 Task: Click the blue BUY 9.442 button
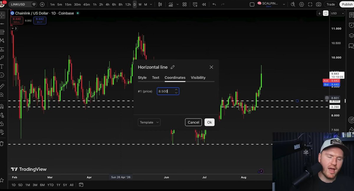click(40, 21)
